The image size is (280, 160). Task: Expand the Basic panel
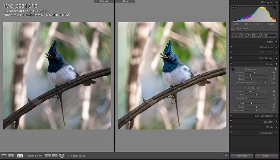[276, 41]
